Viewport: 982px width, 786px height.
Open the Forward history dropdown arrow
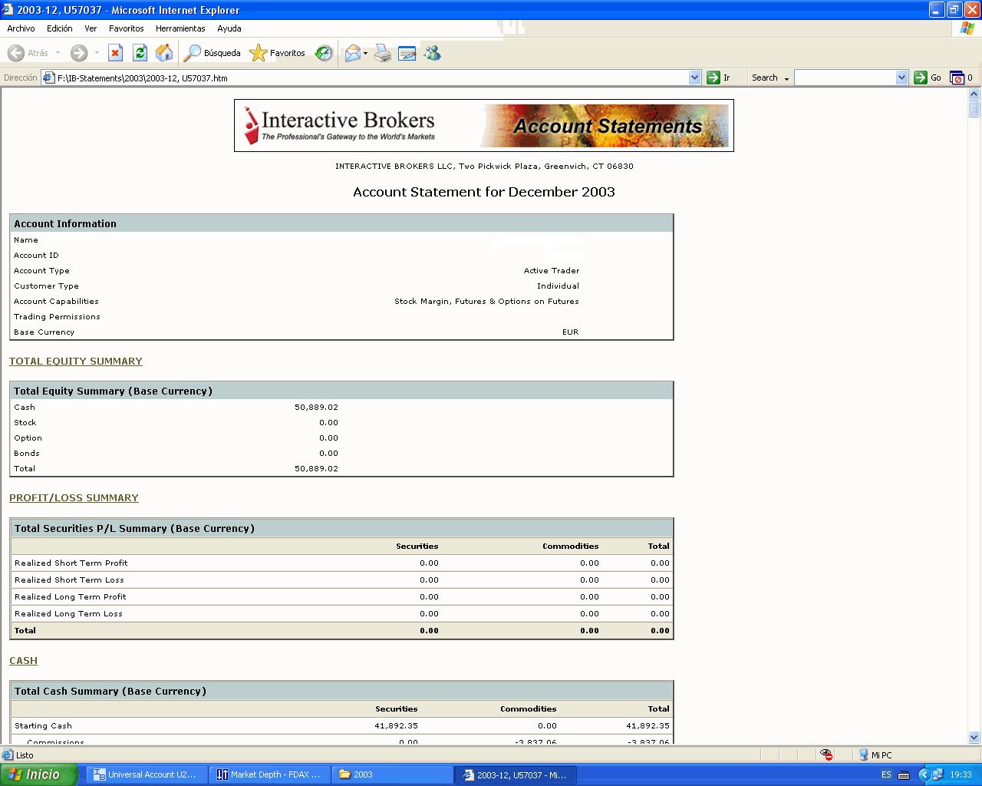pos(97,53)
